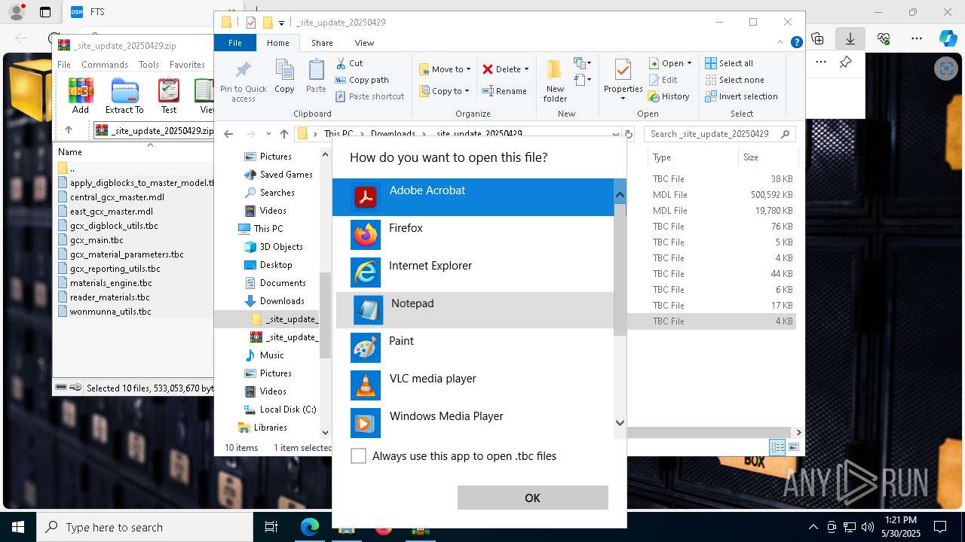Open the Delete dropdown in ribbon
Viewport: 965px width, 542px height.
click(505, 69)
